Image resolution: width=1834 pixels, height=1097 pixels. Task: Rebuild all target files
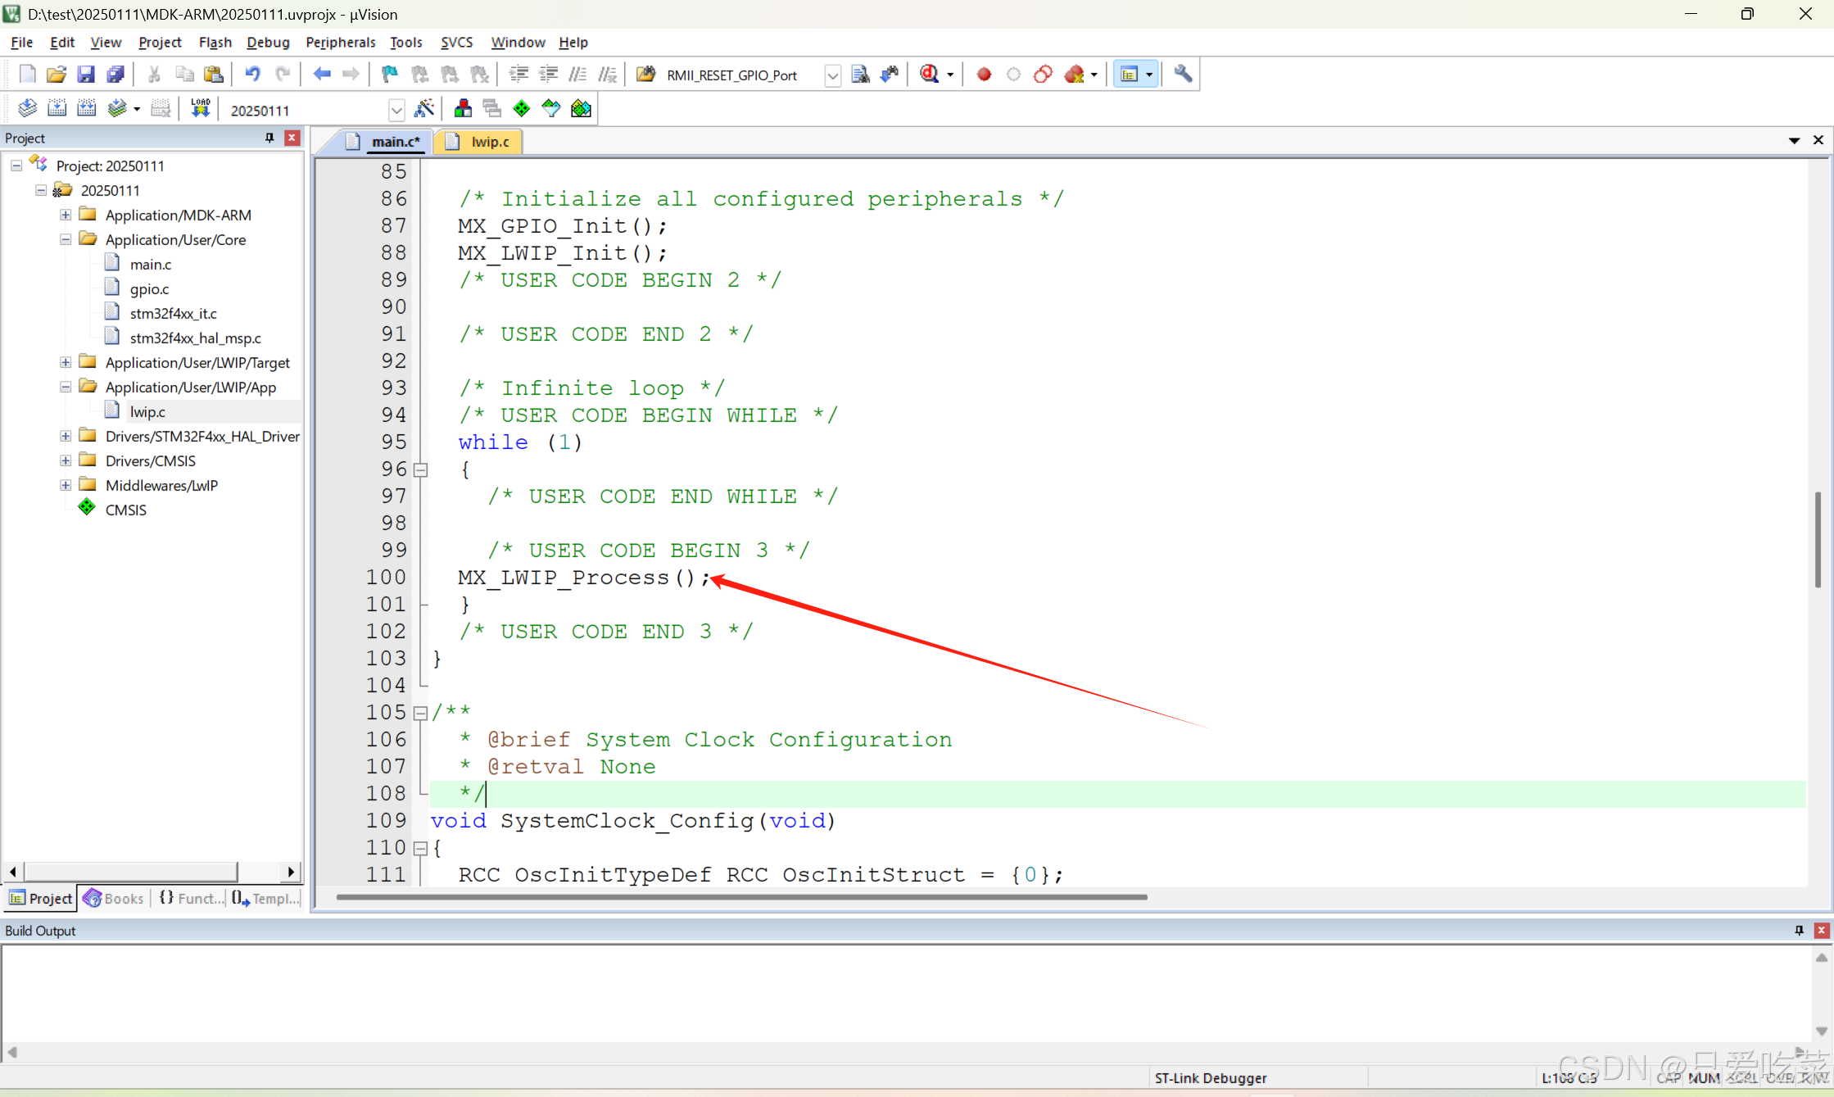tap(86, 107)
